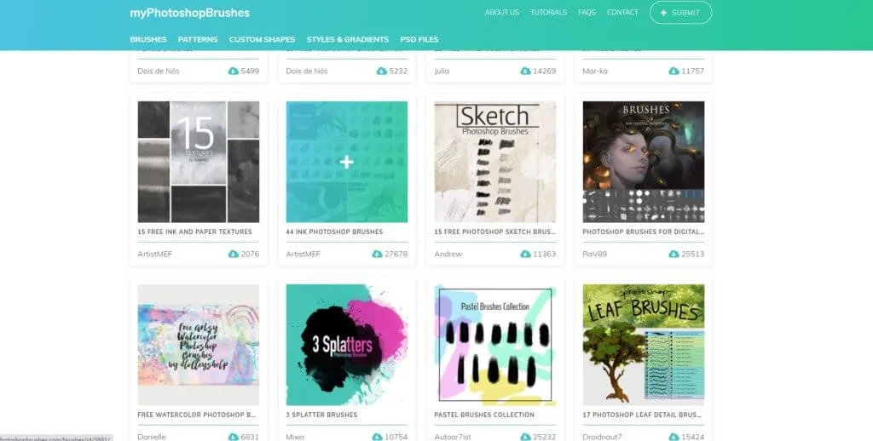Click title '3 Splatter Brushes'
This screenshot has width=873, height=441.
[x=321, y=415]
